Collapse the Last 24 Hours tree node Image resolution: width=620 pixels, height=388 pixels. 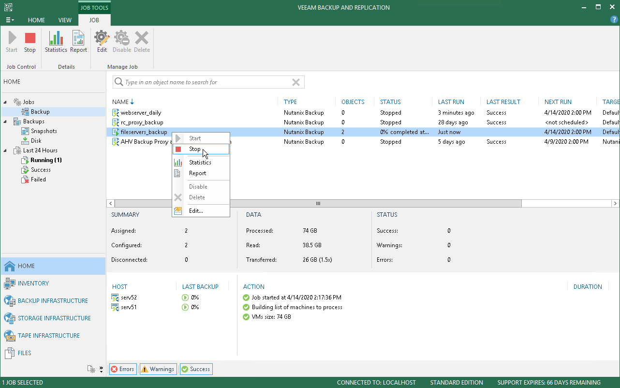[6, 150]
